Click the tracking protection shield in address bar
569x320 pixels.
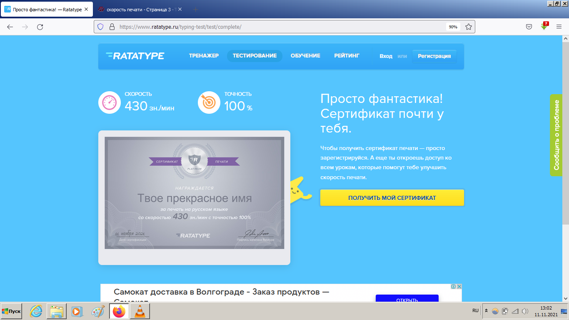pyautogui.click(x=100, y=26)
